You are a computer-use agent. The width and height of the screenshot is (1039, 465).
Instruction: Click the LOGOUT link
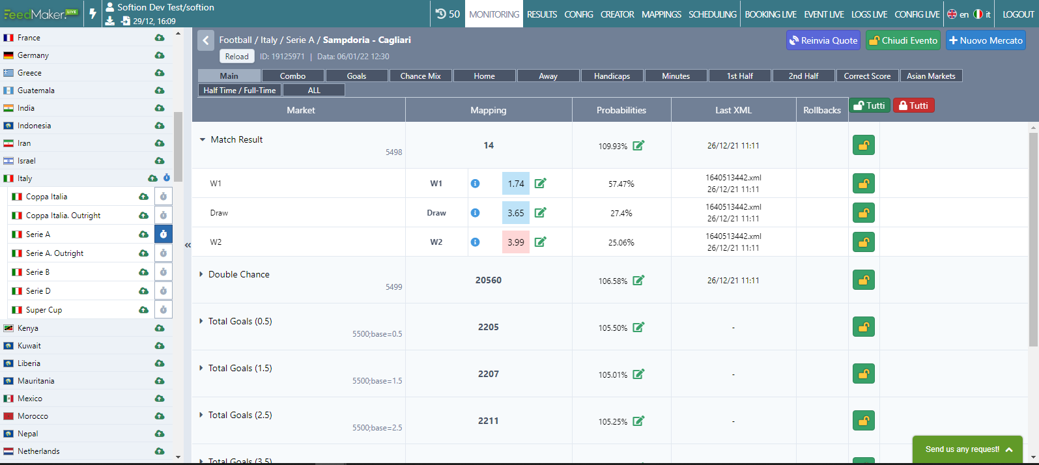pos(1018,14)
